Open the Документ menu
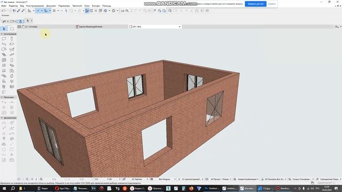This screenshot has height=192, width=342. 51,6
